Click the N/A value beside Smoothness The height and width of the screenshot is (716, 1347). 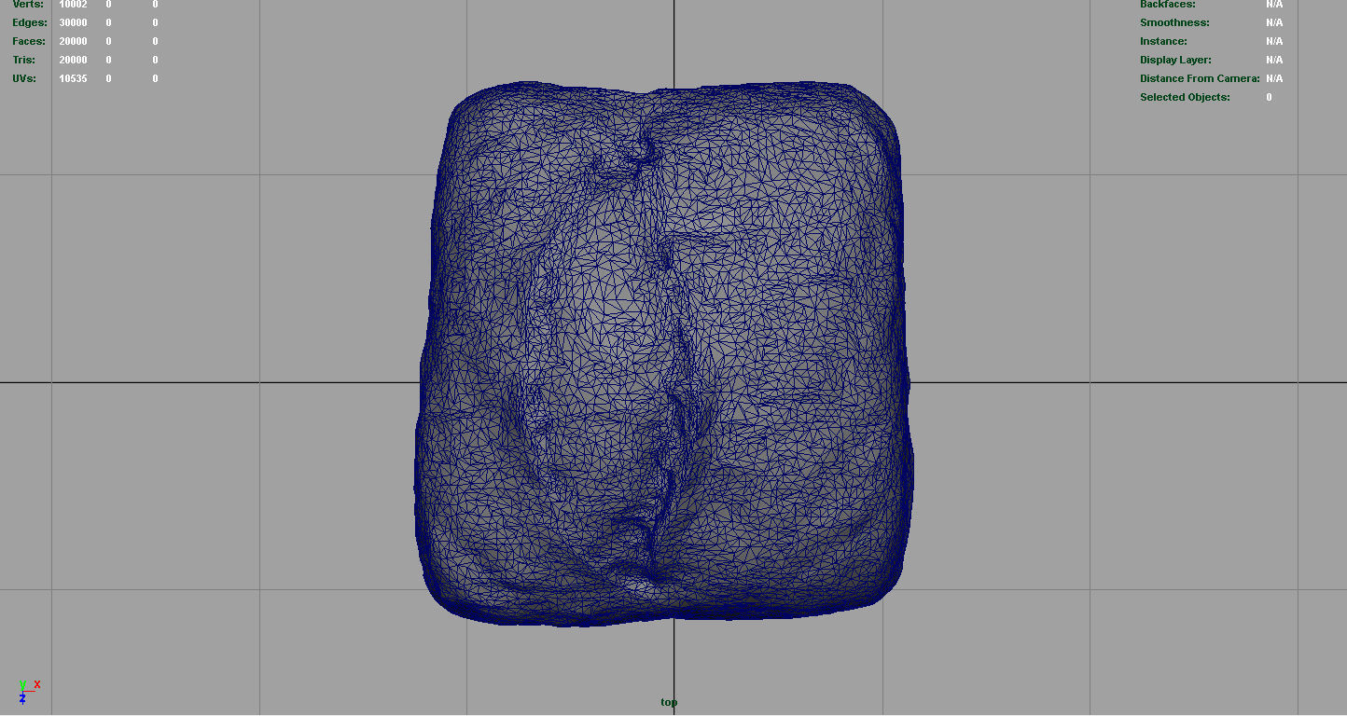tap(1274, 22)
